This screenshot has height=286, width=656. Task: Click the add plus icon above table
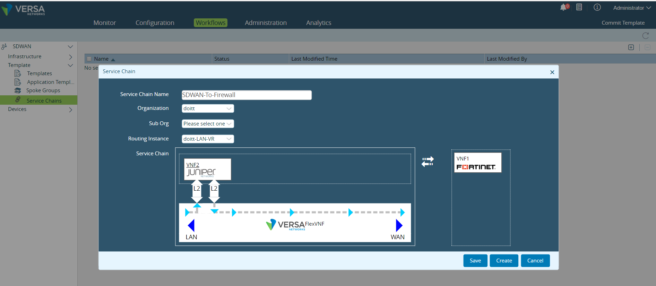pyautogui.click(x=631, y=47)
